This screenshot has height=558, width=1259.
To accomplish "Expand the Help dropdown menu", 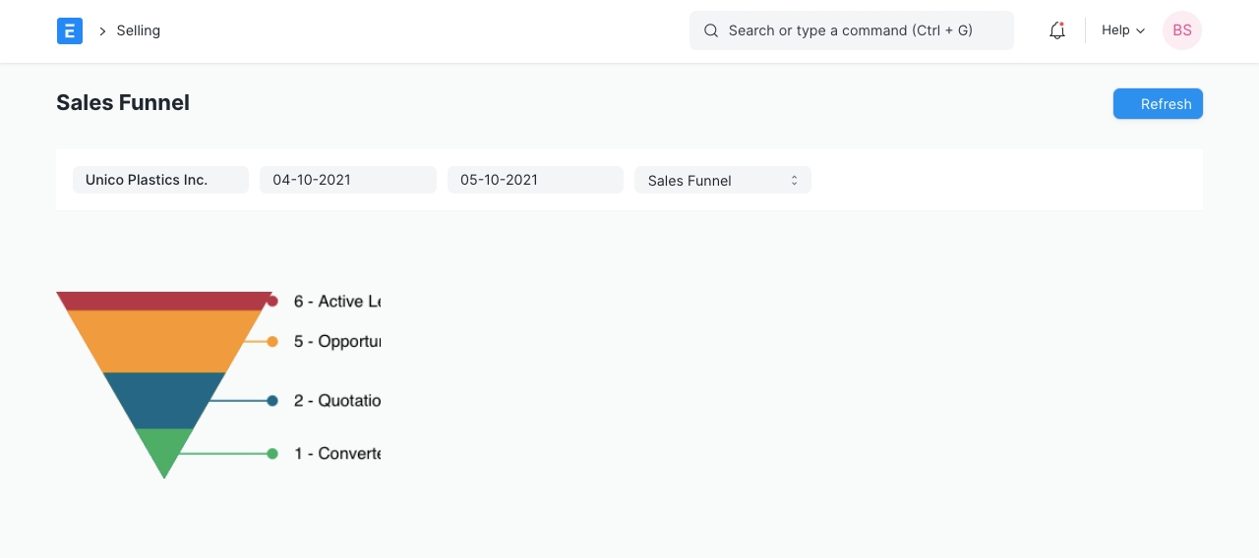I will pos(1122,30).
